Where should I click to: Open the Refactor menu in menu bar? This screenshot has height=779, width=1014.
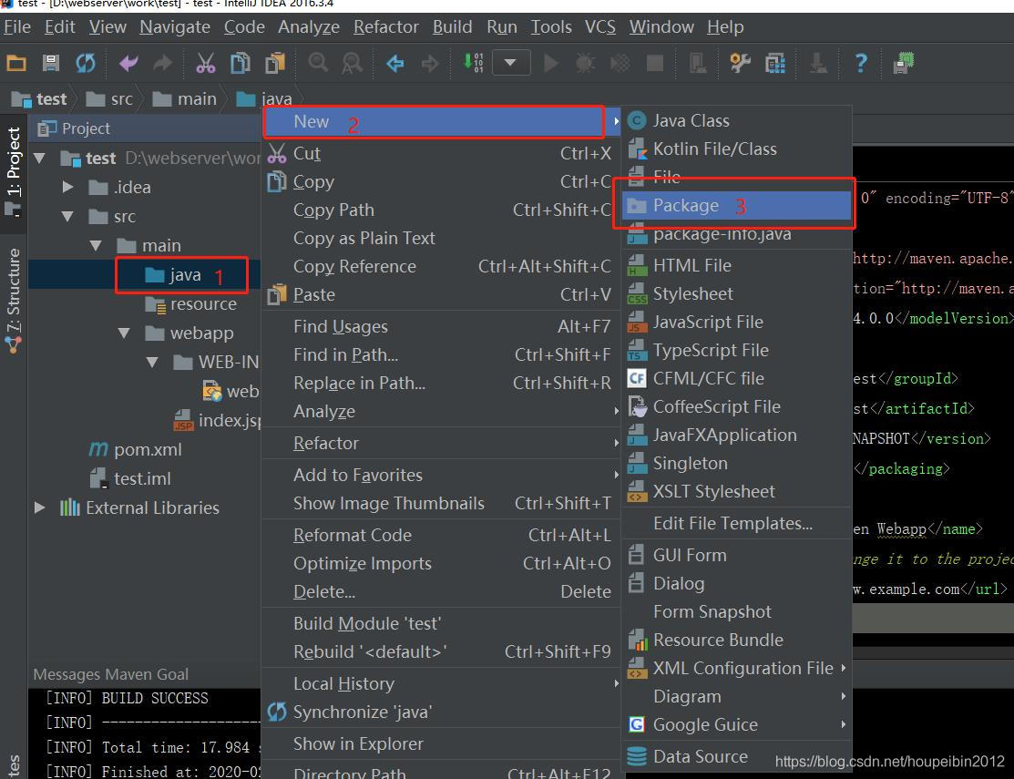386,26
